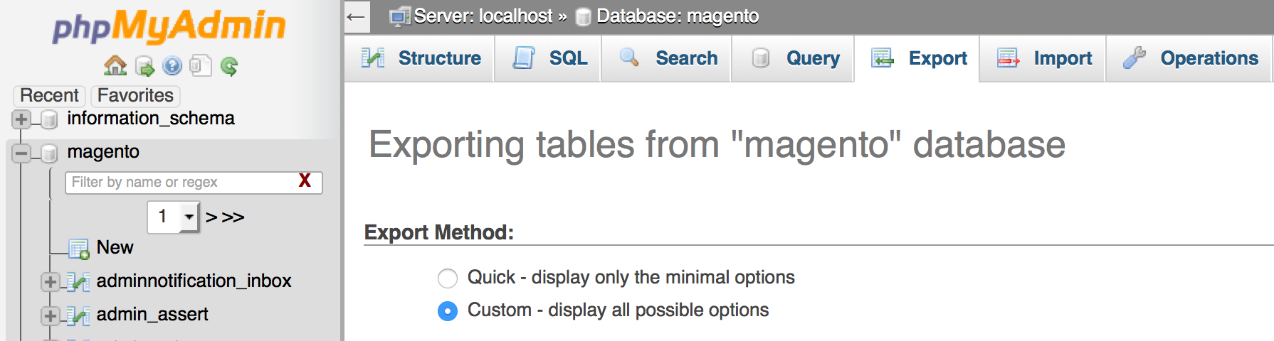Open the Import tab
1274x341 pixels.
point(1045,58)
